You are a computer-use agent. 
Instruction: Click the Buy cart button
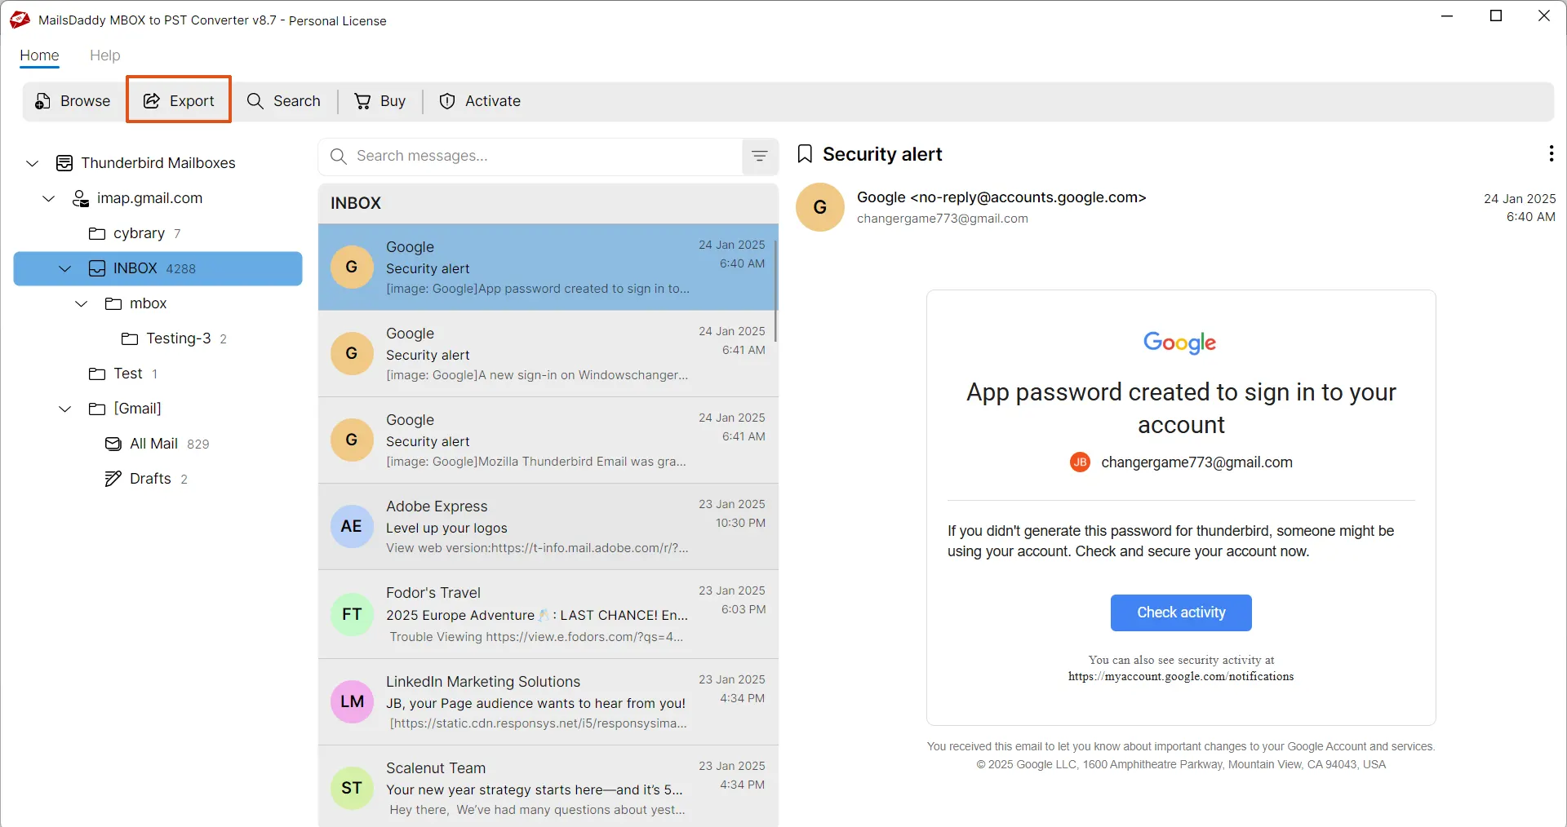(380, 101)
